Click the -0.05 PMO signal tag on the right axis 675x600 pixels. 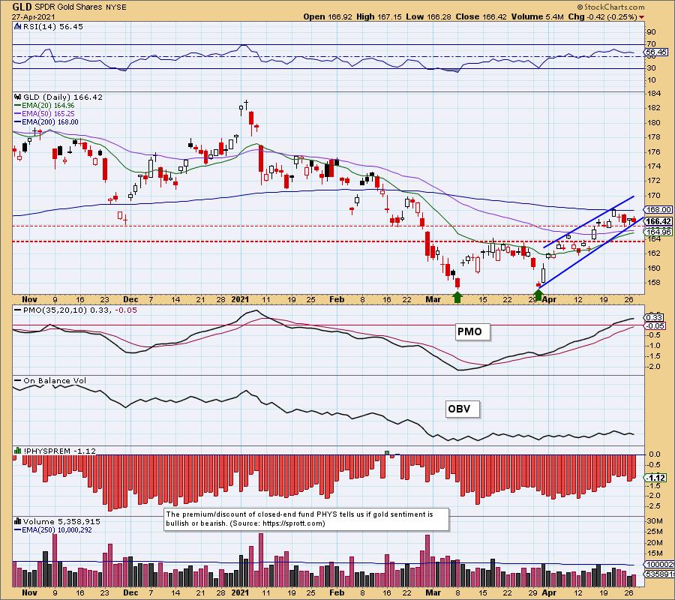[655, 325]
